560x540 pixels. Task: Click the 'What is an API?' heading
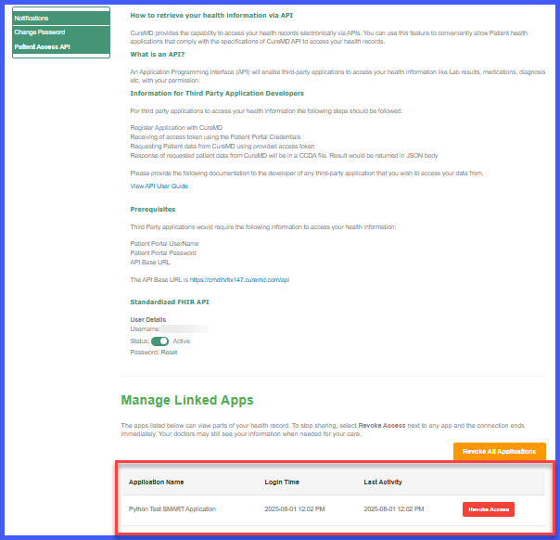tap(157, 55)
